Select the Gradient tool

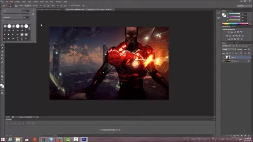pos(2,52)
